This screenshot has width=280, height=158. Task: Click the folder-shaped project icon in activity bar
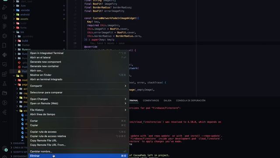[5, 93]
